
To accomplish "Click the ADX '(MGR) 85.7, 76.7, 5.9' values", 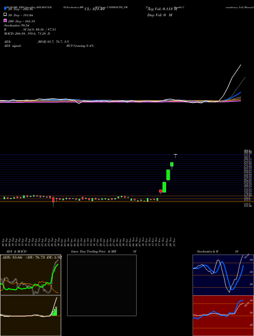I will click(53, 42).
